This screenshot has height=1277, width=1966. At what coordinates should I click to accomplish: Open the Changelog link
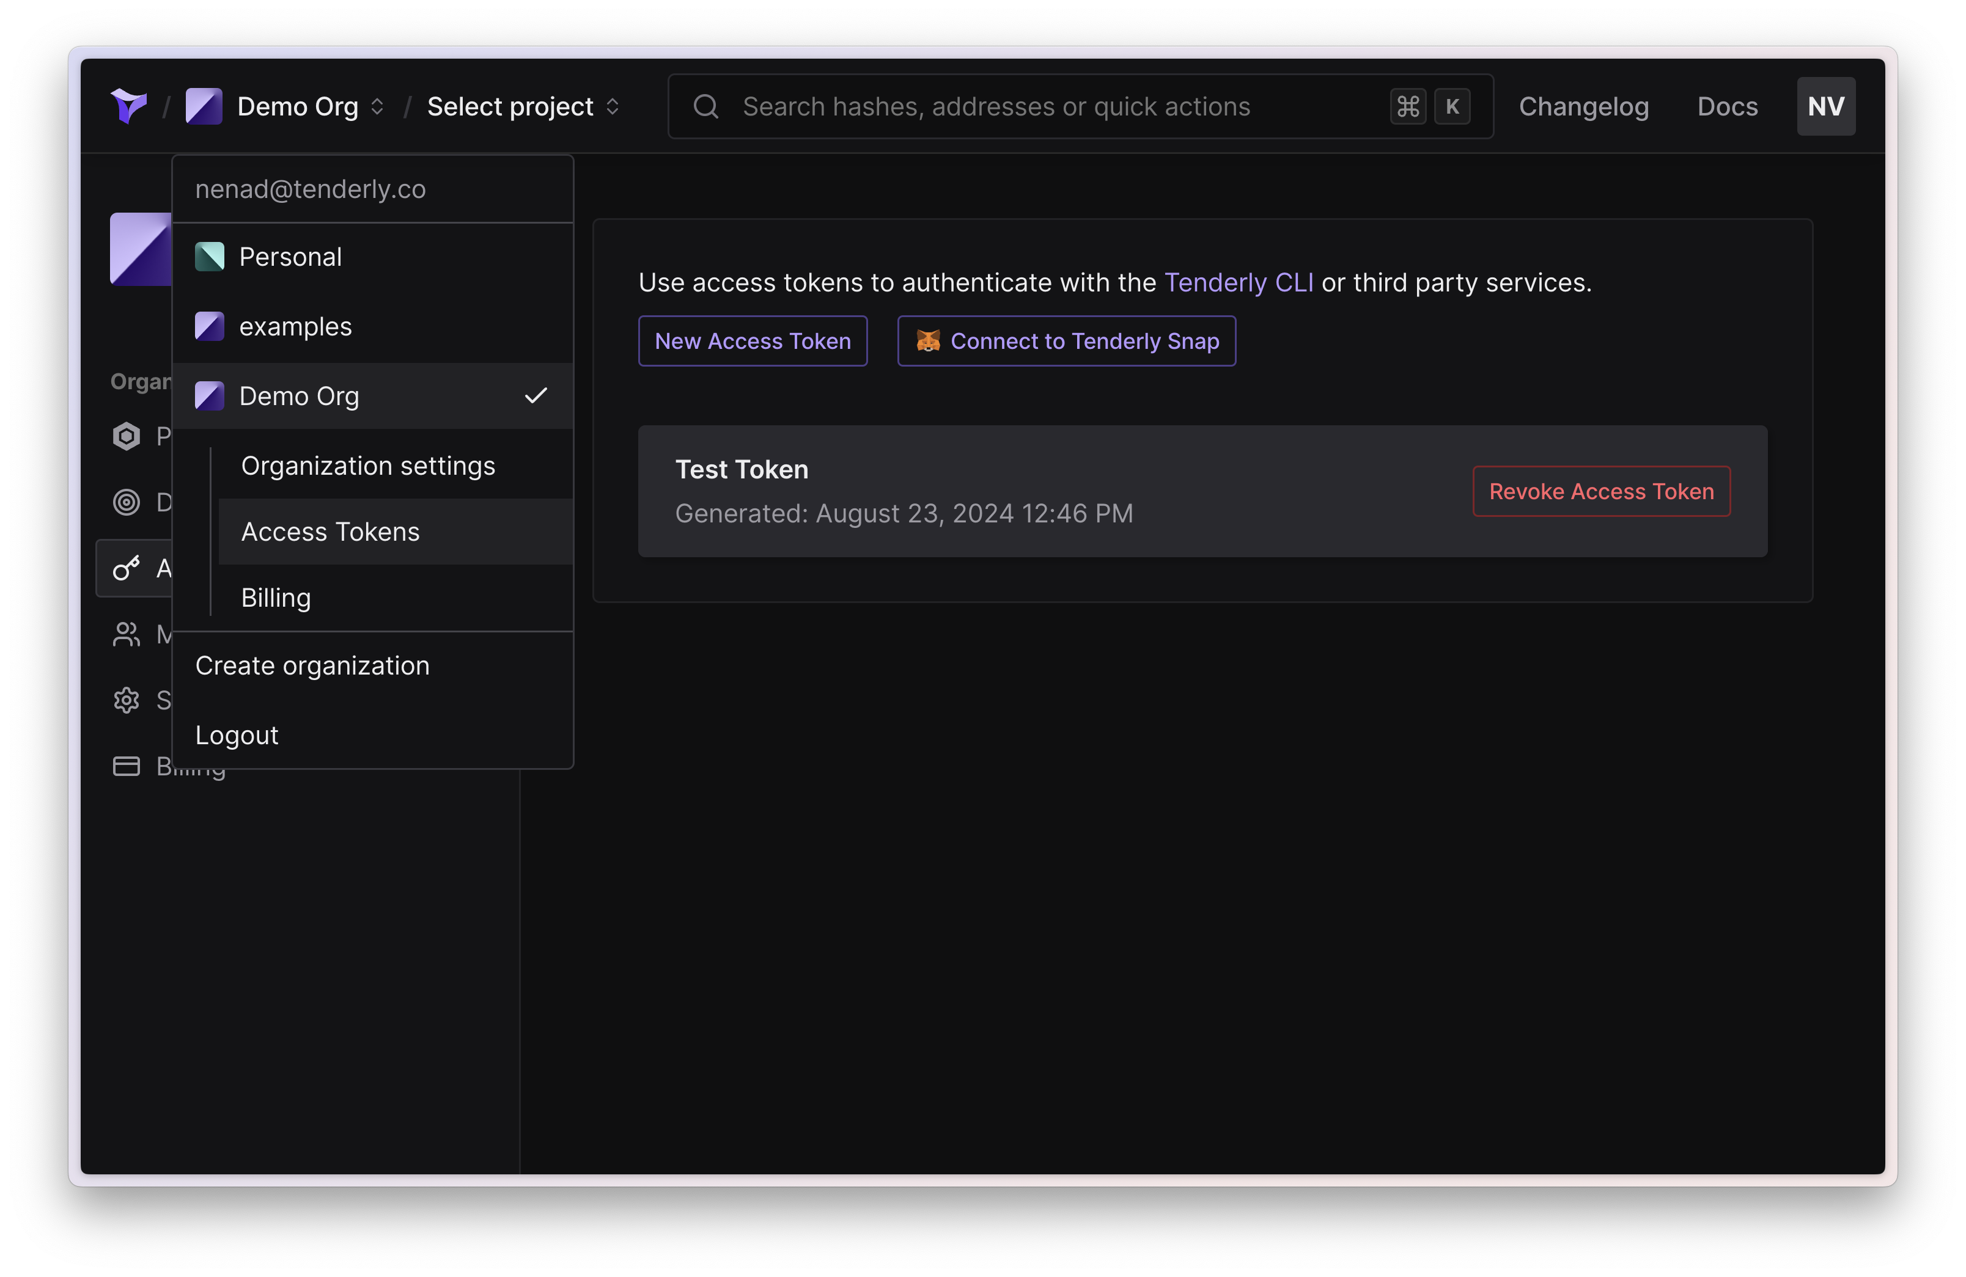point(1583,106)
